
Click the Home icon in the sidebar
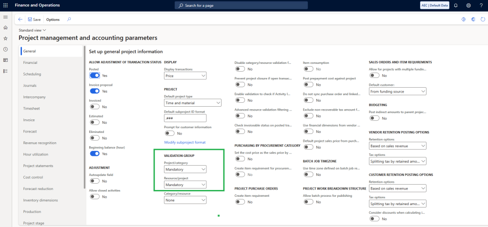coord(5,28)
